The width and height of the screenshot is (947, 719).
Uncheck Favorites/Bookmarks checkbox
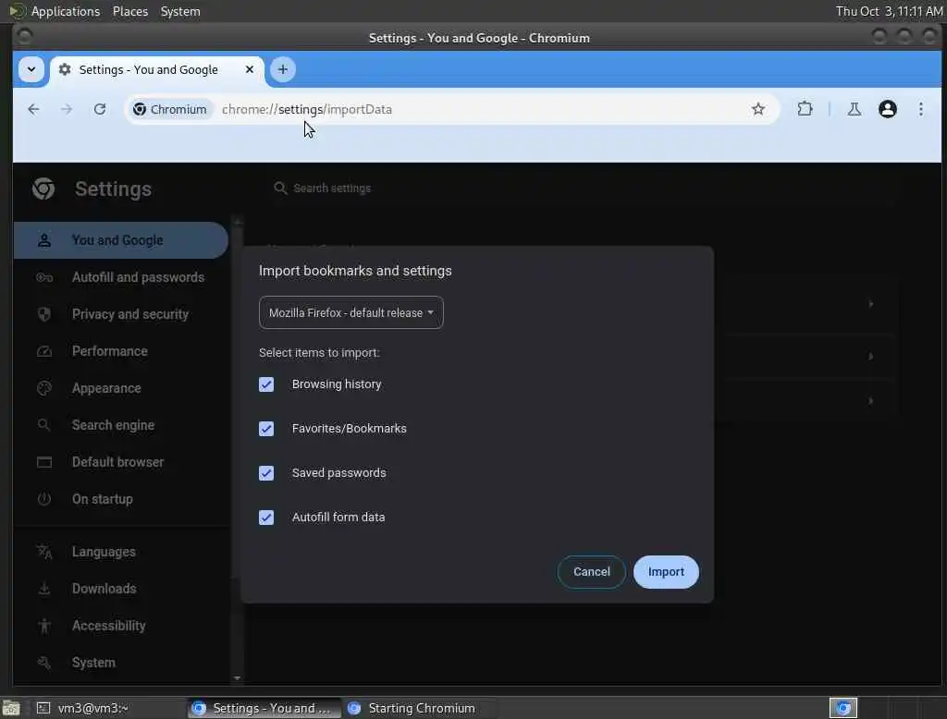(x=266, y=429)
